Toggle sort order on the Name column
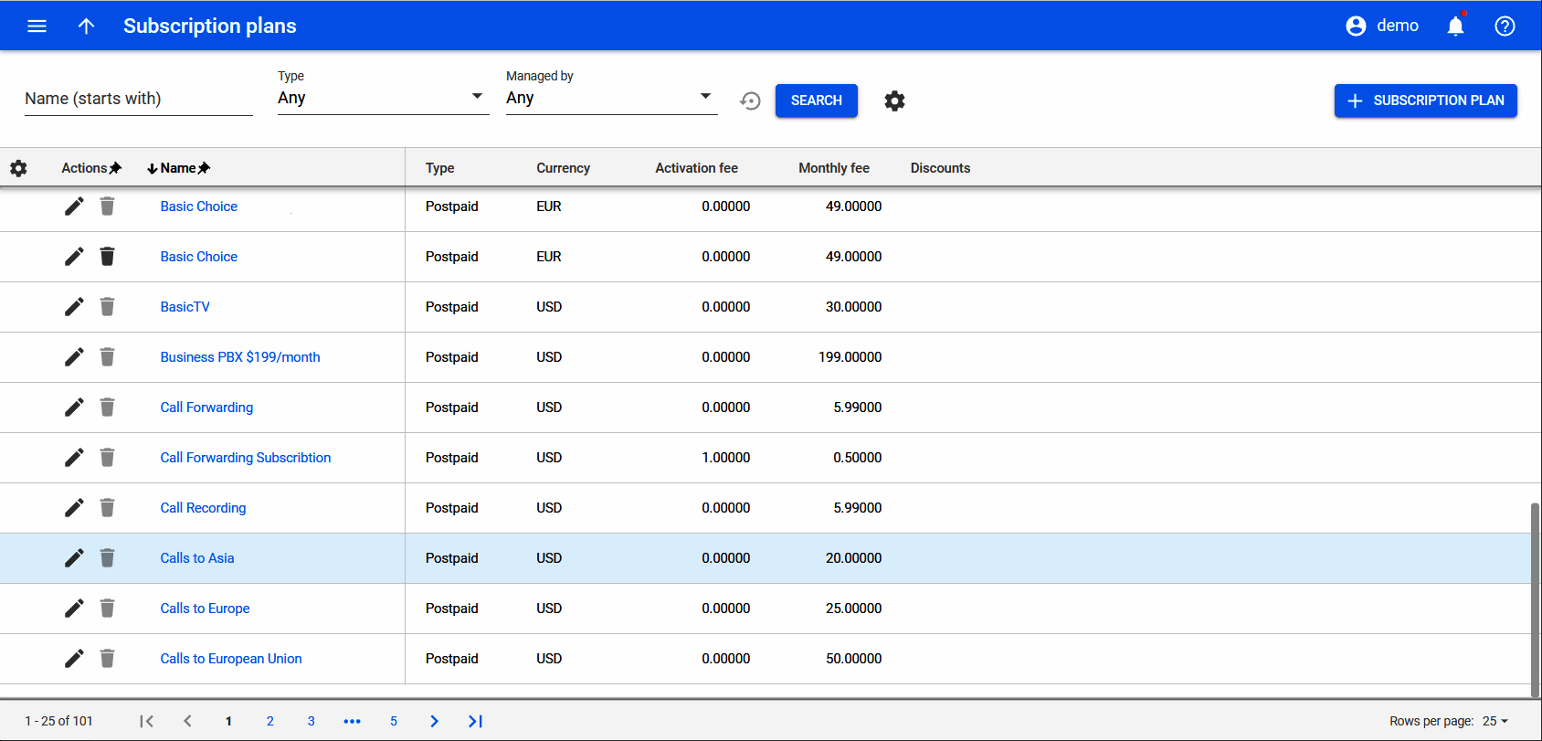 pyautogui.click(x=153, y=168)
